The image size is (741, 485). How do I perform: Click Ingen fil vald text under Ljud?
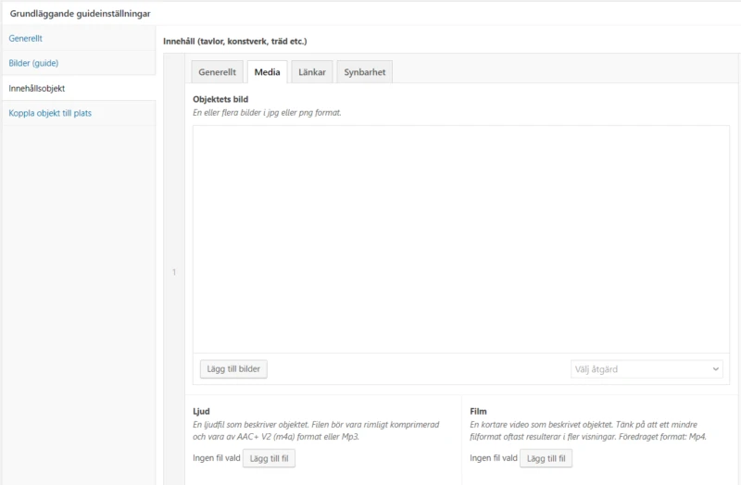coord(217,458)
